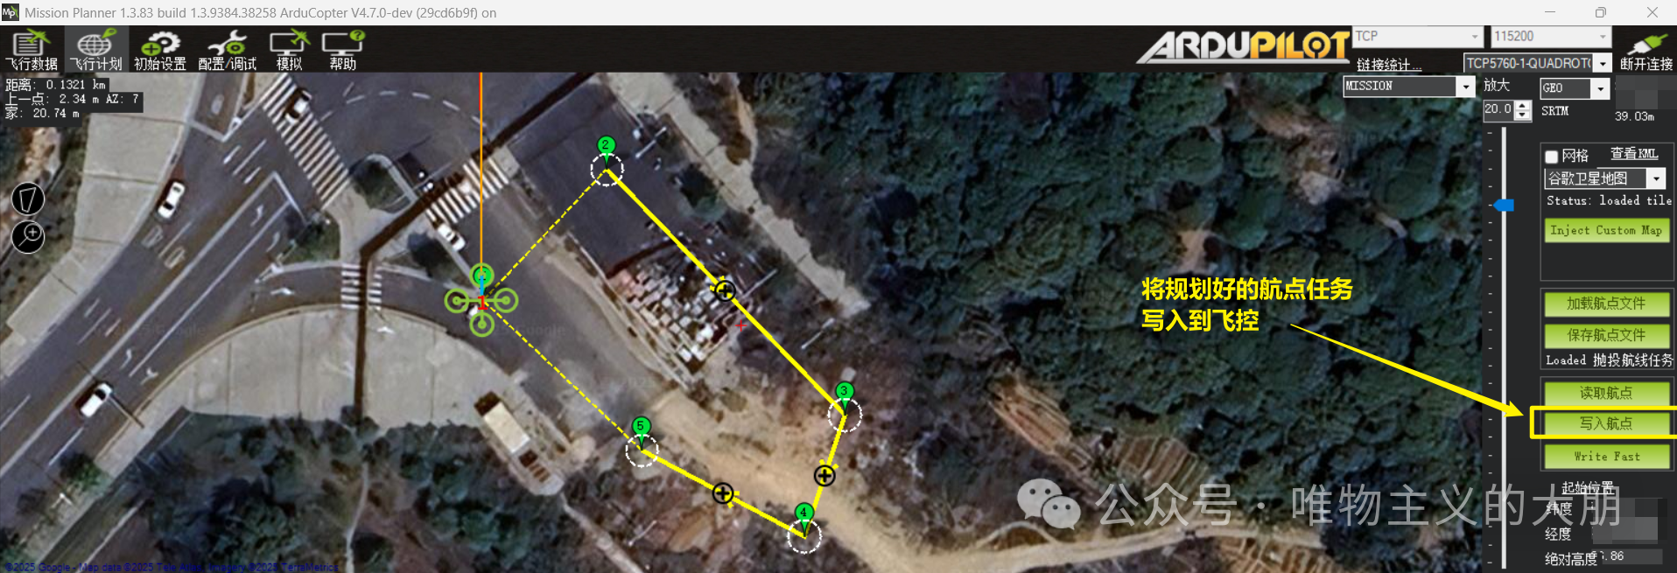The height and width of the screenshot is (573, 1677).
Task: Expand the GEO altitude mode dropdown
Action: pos(1600,88)
